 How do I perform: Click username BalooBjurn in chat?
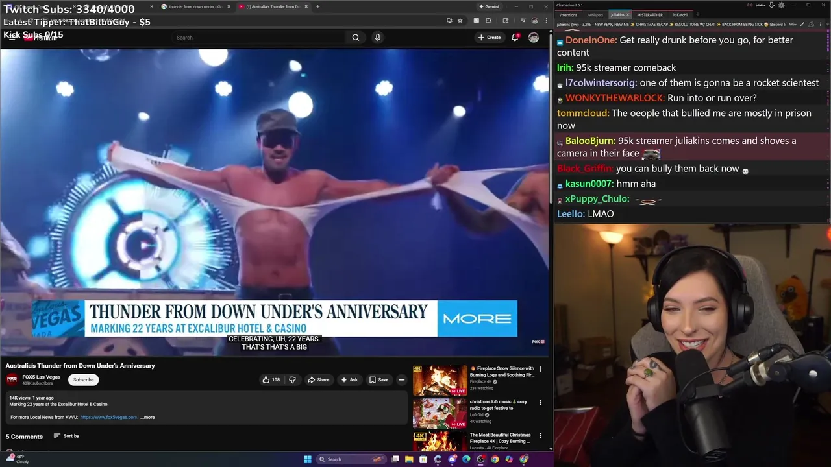point(590,141)
